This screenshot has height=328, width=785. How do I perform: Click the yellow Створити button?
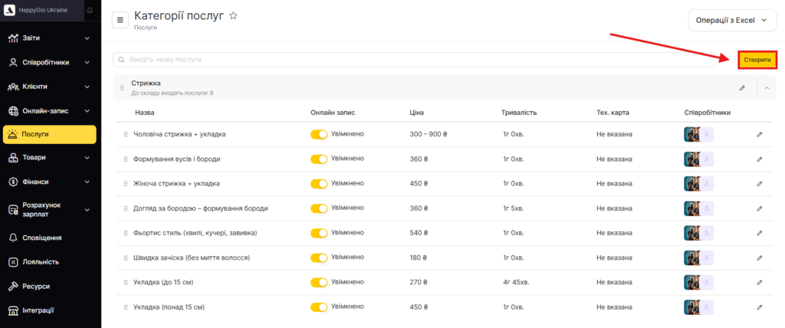point(757,59)
